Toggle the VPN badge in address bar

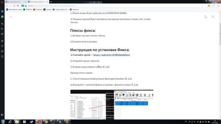point(23,6)
